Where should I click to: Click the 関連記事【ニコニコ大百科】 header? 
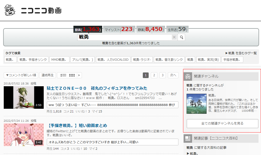[x=221, y=138]
